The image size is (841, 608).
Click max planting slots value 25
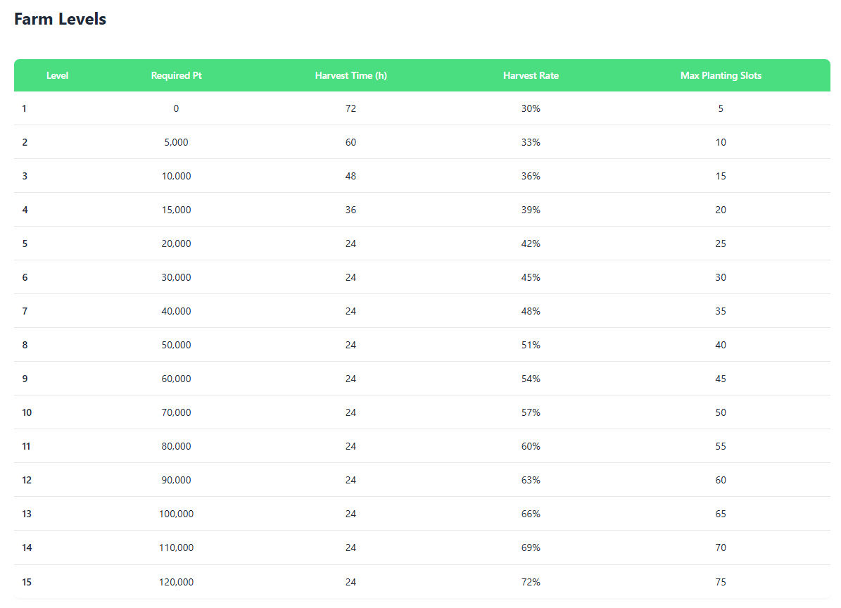[721, 243]
